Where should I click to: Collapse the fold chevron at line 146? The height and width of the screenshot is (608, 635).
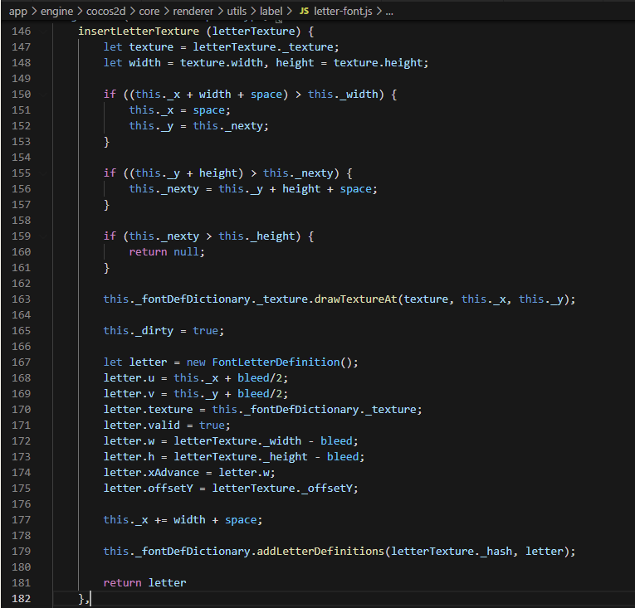44,32
